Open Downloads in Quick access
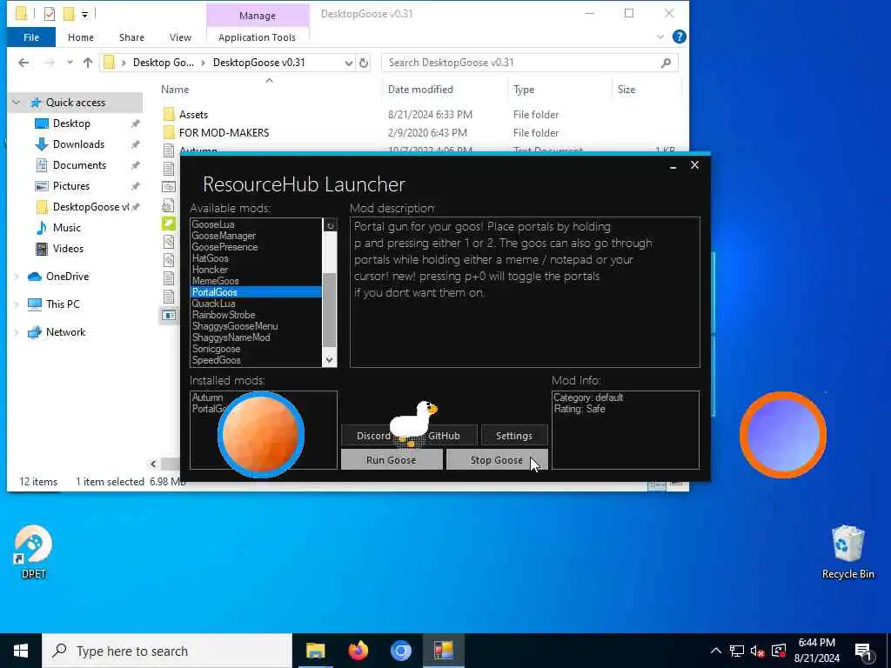 [x=78, y=144]
